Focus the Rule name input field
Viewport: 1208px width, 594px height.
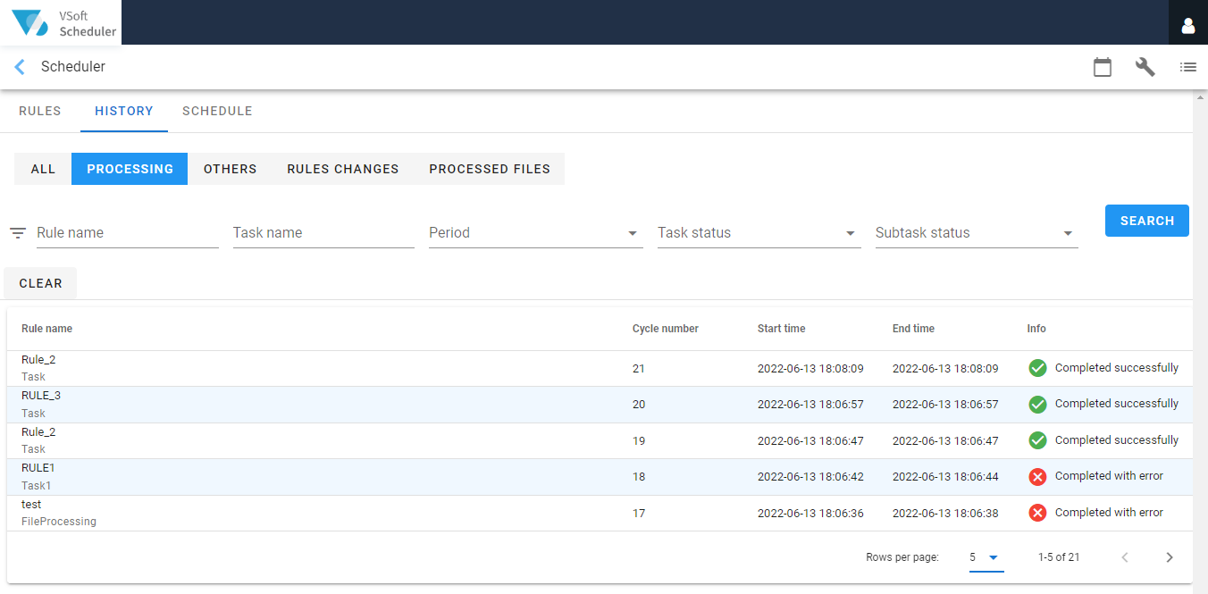[x=128, y=233]
